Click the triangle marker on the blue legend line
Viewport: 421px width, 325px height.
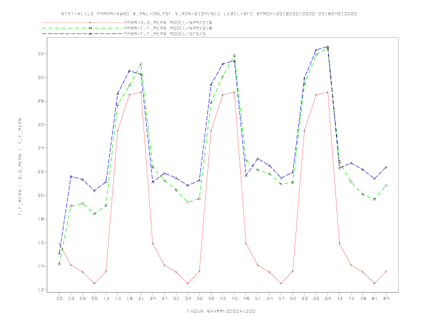tap(90, 34)
